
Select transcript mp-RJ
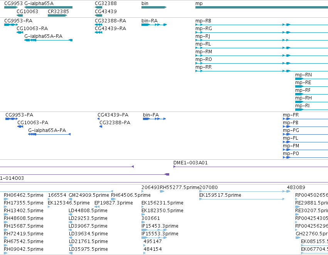(x=262, y=40)
